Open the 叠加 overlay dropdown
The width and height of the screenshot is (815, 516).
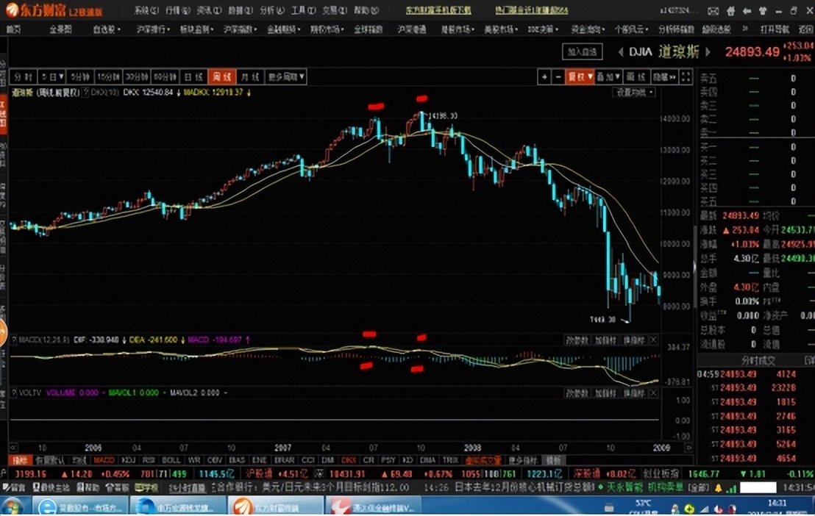tap(607, 76)
